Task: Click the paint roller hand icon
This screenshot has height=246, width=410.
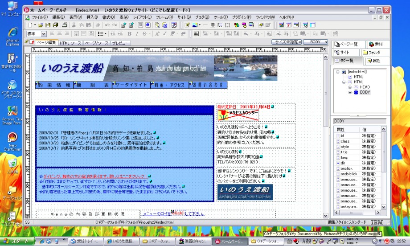Action: point(244,25)
